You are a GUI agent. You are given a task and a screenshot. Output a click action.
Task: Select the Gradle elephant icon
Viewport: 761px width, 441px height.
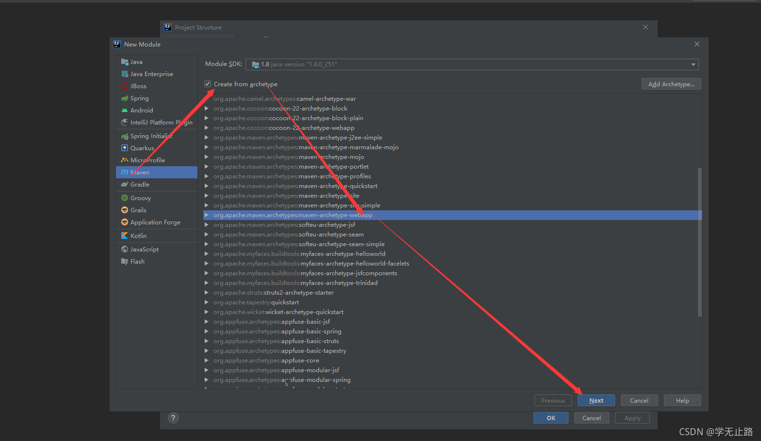(x=125, y=185)
